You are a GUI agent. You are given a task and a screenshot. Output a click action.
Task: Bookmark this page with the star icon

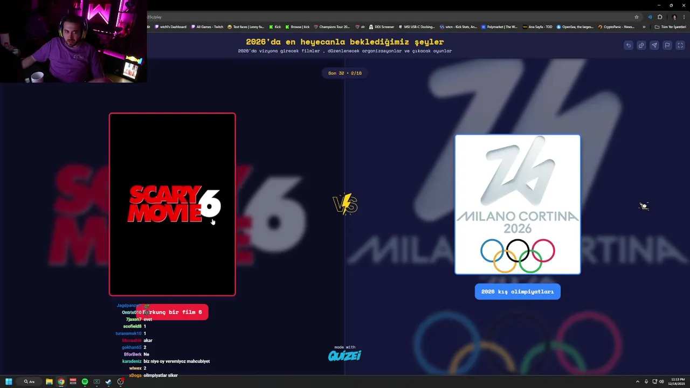point(637,17)
